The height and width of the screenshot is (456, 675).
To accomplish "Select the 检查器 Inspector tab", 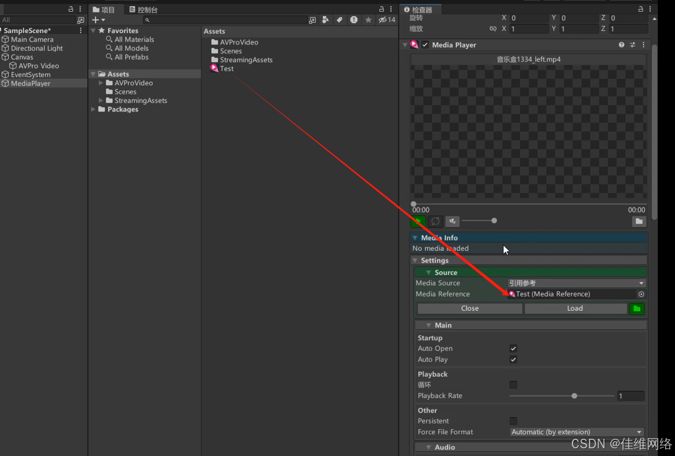I will pos(419,9).
